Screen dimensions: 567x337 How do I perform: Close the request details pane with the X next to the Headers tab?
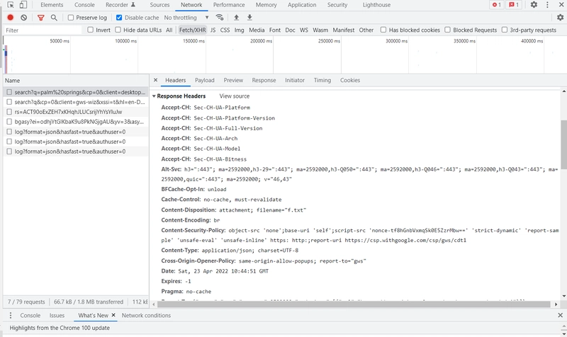coord(155,80)
